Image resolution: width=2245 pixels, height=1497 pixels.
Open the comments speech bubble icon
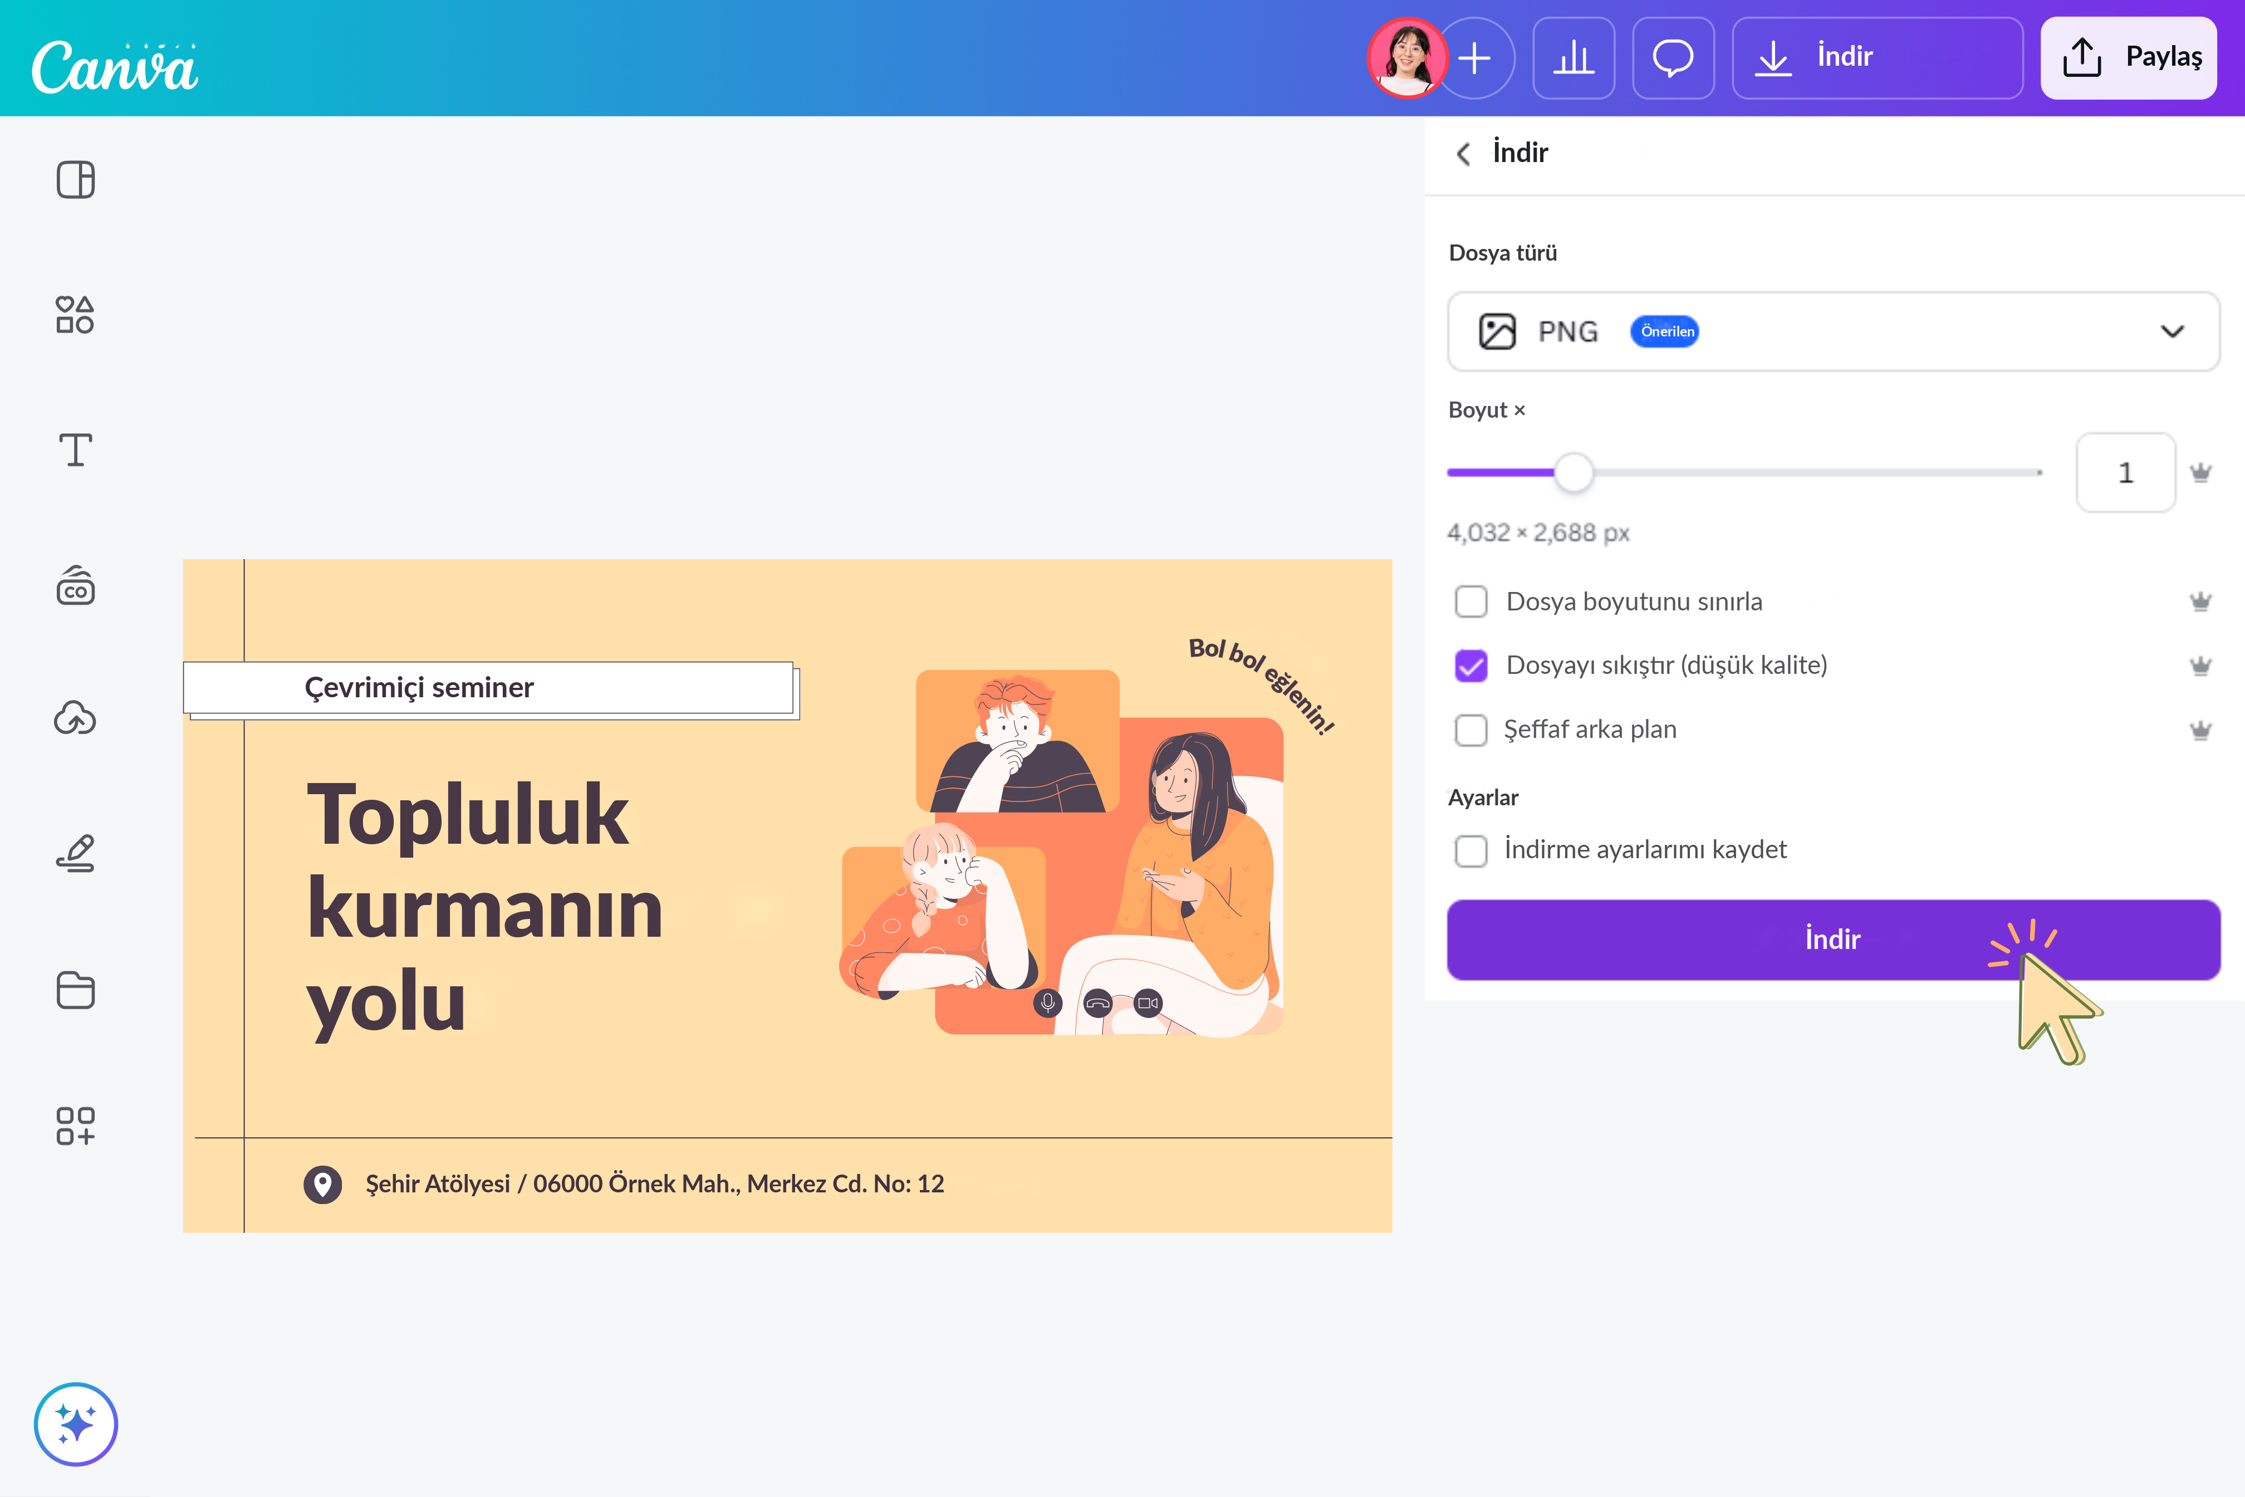coord(1673,57)
